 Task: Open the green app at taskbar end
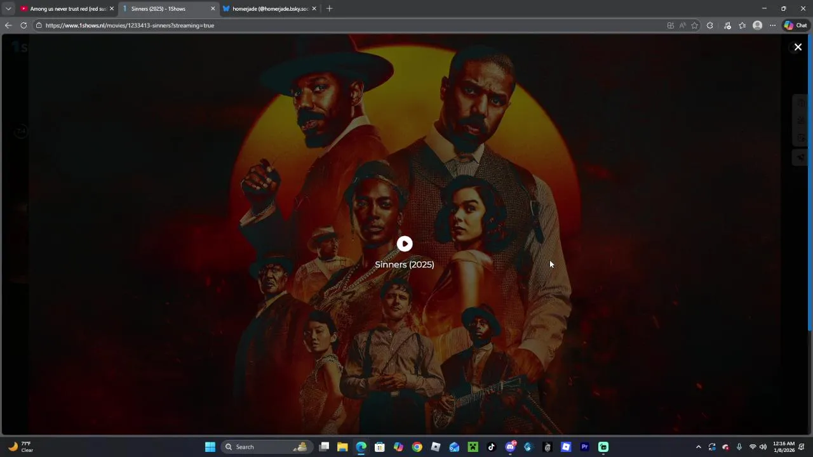click(x=603, y=447)
